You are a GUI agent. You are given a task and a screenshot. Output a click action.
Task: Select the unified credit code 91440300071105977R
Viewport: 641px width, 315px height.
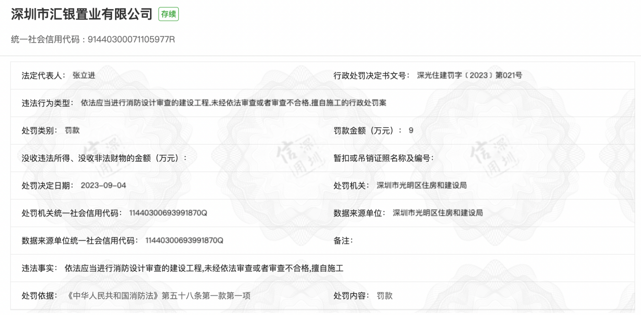click(x=132, y=40)
